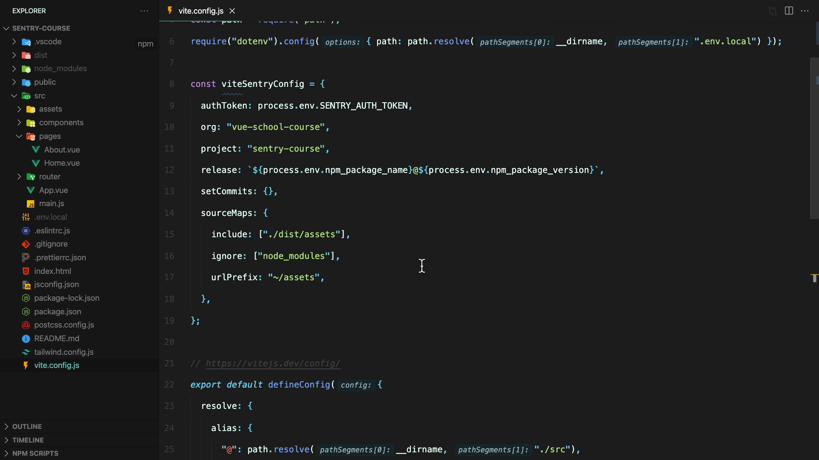Click the .vscode folder icon
The image size is (819, 460).
(26, 42)
